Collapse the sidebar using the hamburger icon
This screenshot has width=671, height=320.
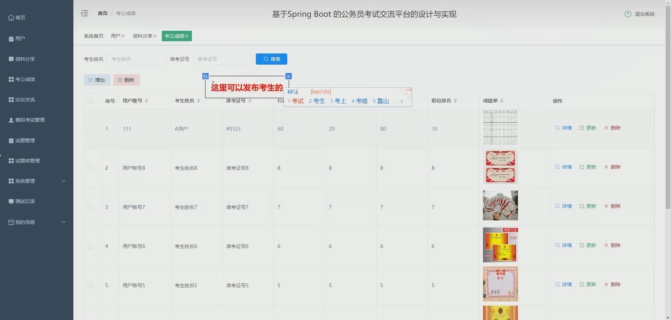coord(84,13)
